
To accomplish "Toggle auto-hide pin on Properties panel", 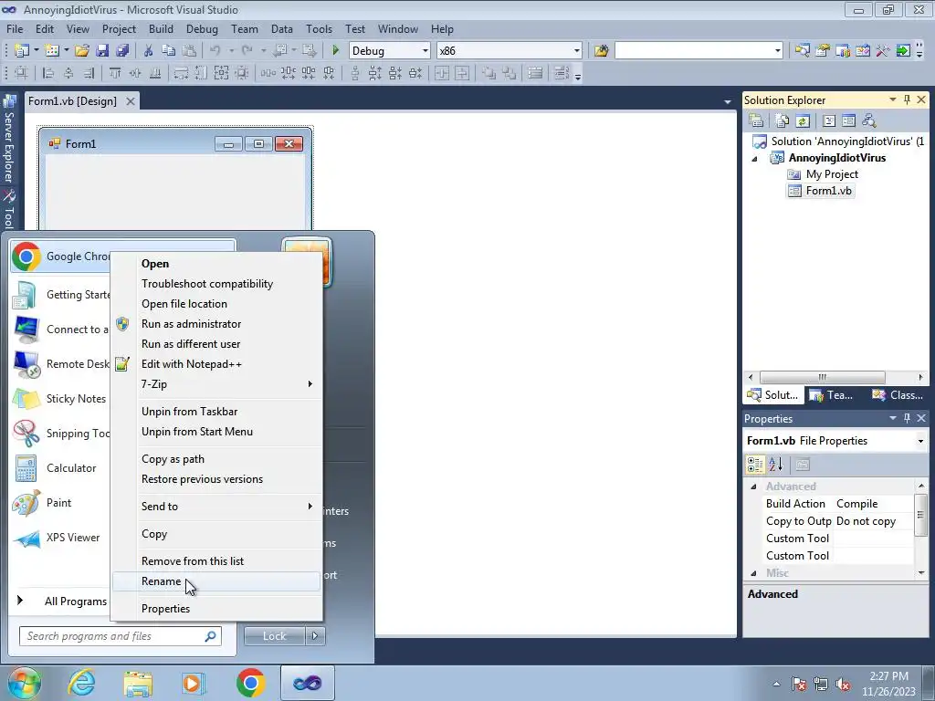I will pos(907,418).
